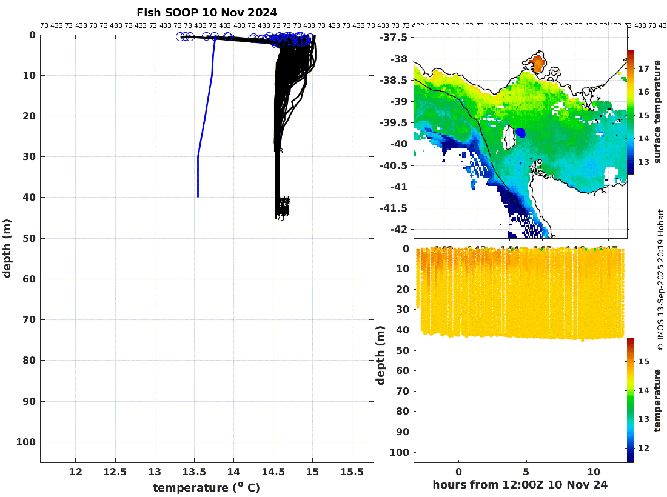Click the 13 tick on the surface temperature colorbar
This screenshot has height=497, width=667.
point(643,162)
